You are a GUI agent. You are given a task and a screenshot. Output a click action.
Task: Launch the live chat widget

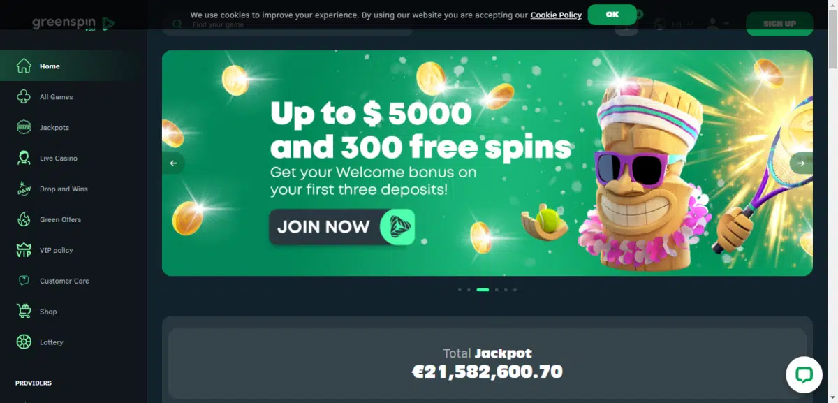[x=804, y=374]
